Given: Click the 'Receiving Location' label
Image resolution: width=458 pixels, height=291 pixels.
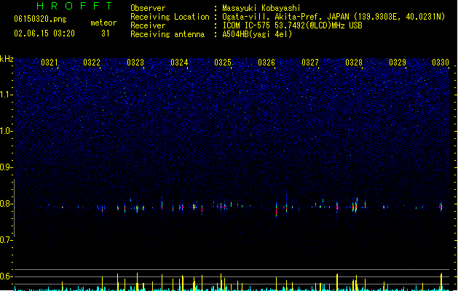Looking at the screenshot, I should (170, 17).
